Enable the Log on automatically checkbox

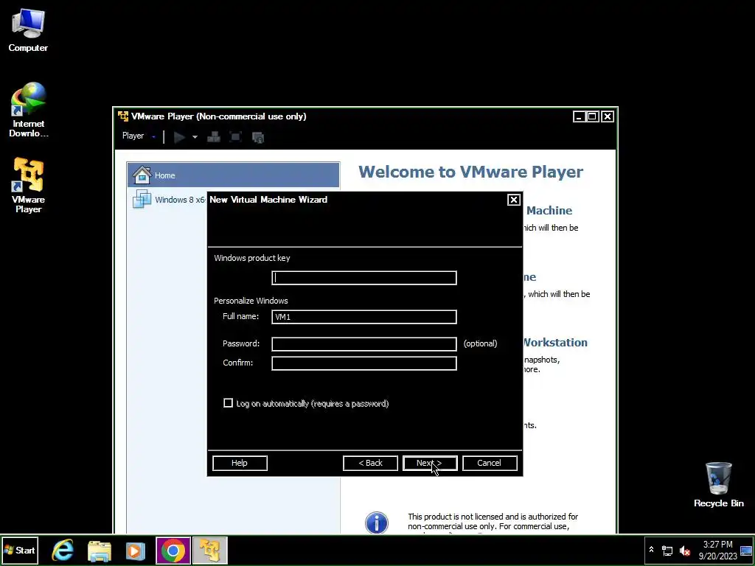229,403
